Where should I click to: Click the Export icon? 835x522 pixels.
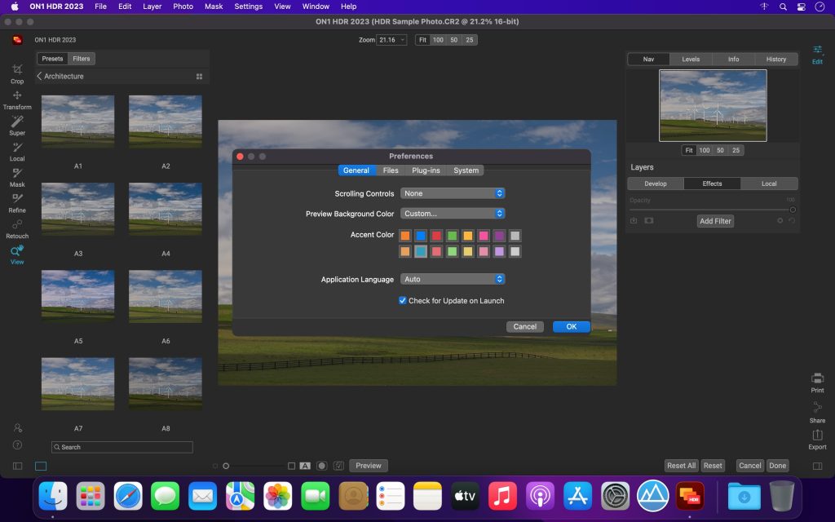pos(817,438)
